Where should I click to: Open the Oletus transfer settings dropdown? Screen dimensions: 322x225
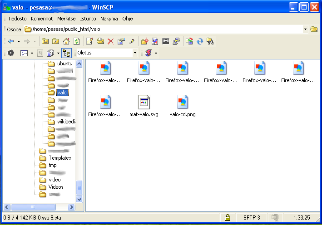pos(135,53)
